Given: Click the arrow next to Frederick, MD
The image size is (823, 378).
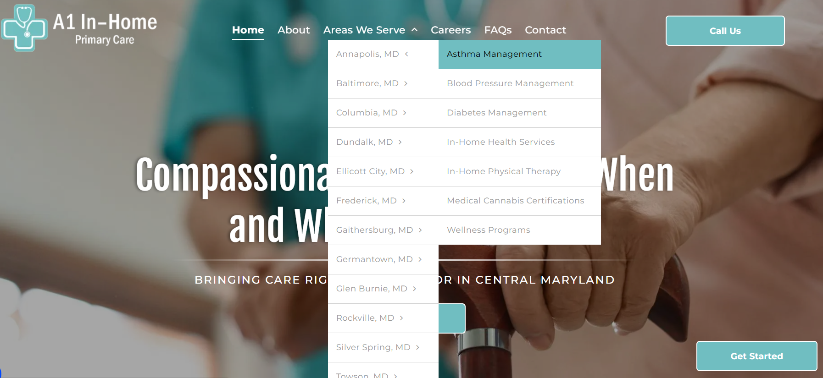Looking at the screenshot, I should tap(404, 201).
